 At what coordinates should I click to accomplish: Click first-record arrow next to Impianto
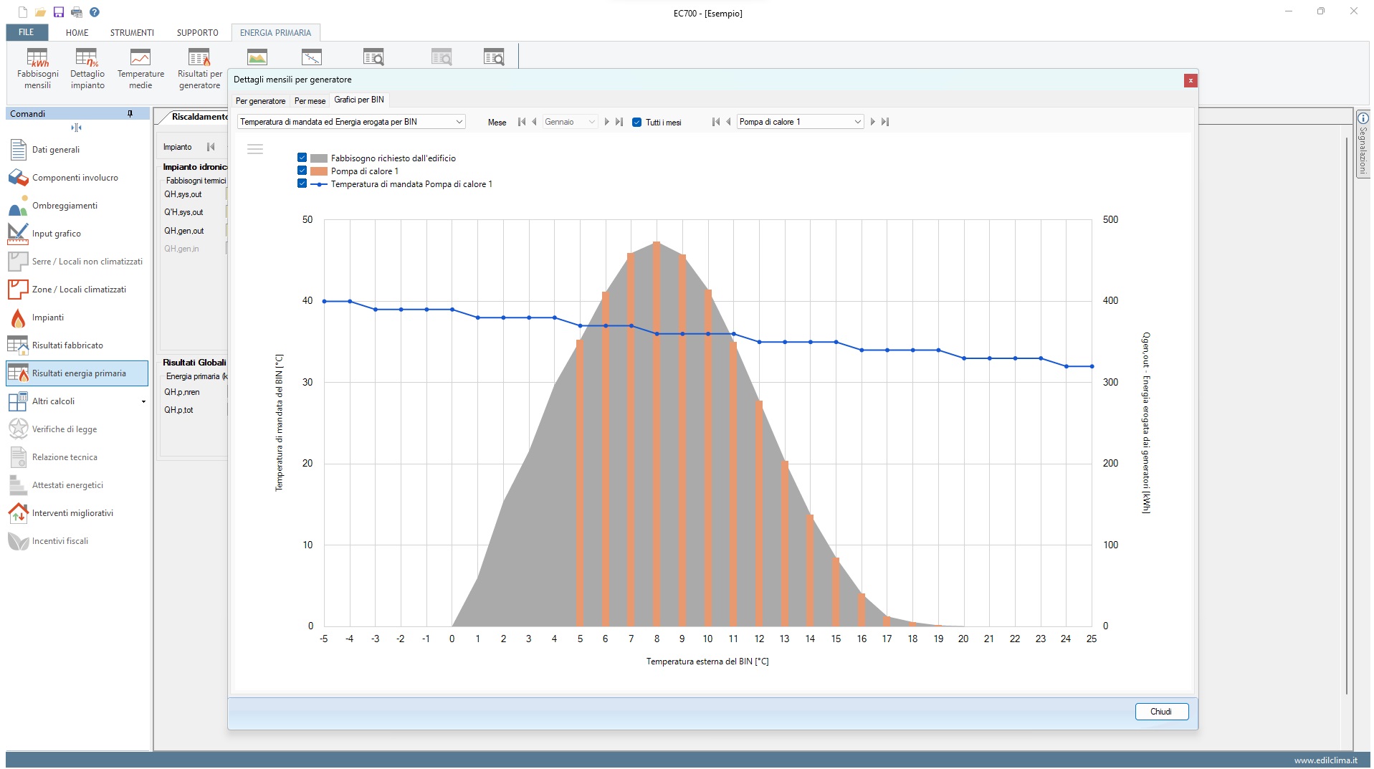point(211,147)
